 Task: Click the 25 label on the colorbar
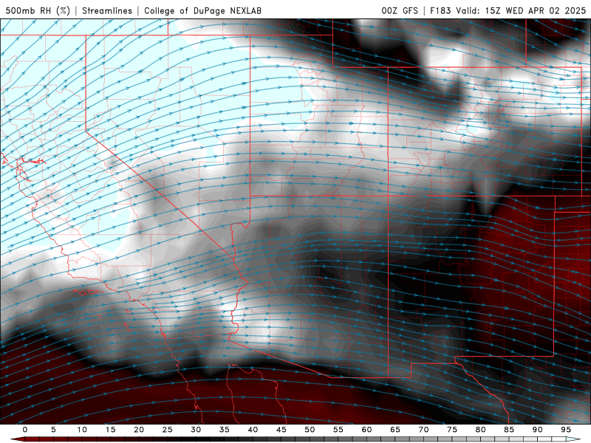(x=168, y=430)
